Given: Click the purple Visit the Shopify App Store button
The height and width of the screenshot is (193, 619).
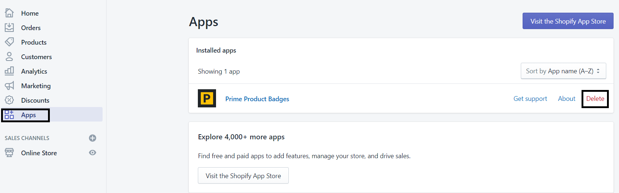Looking at the screenshot, I should 568,21.
